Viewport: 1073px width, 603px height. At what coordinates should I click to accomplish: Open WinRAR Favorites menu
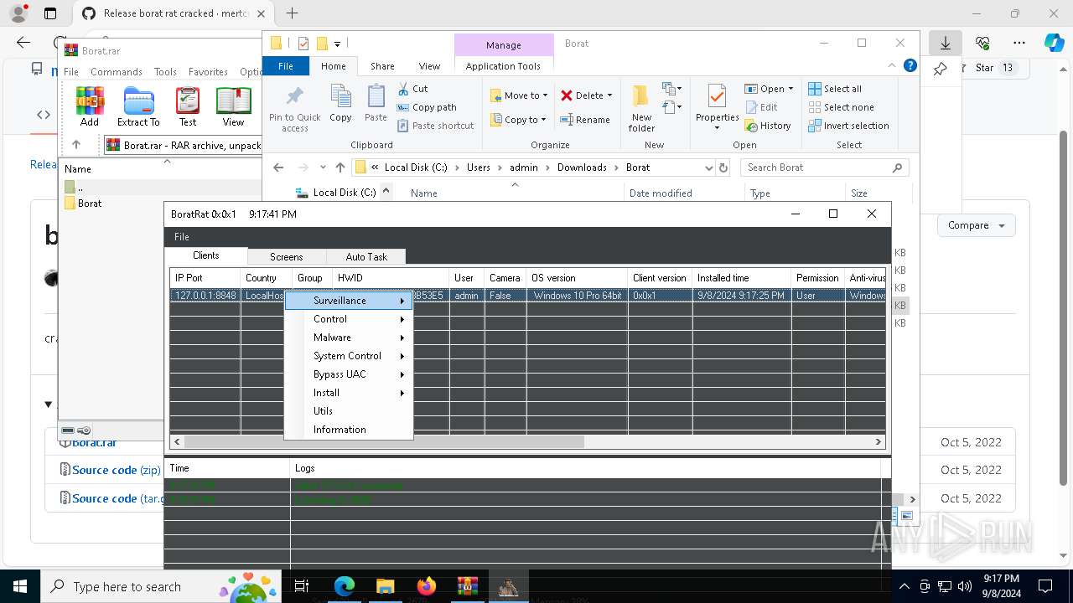pyautogui.click(x=208, y=72)
